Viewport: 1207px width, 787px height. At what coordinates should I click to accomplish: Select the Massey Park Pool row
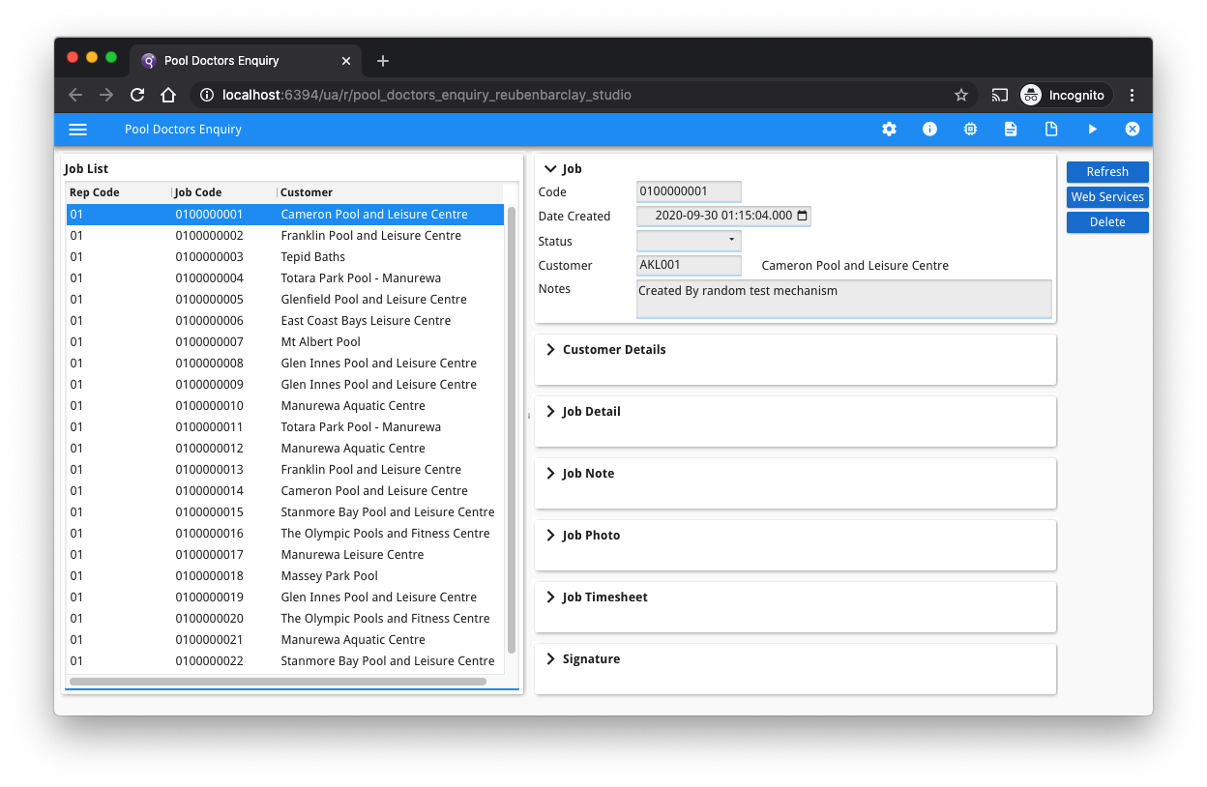tap(285, 576)
